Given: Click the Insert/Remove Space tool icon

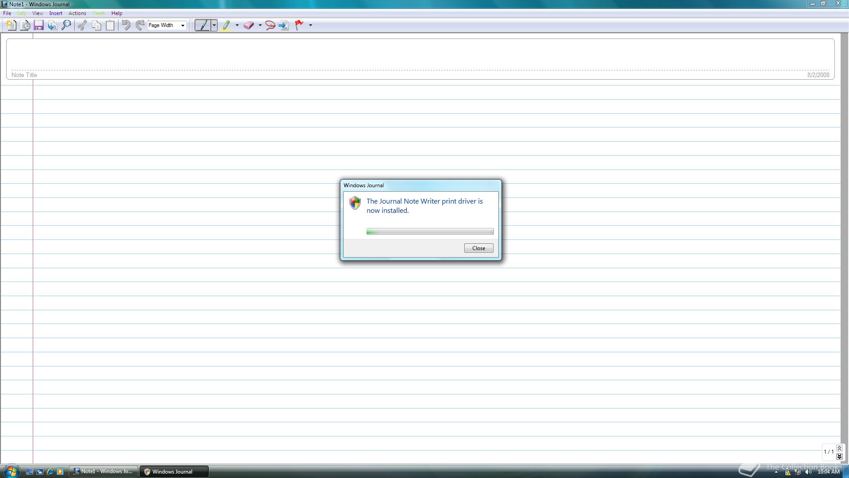Looking at the screenshot, I should coord(284,25).
